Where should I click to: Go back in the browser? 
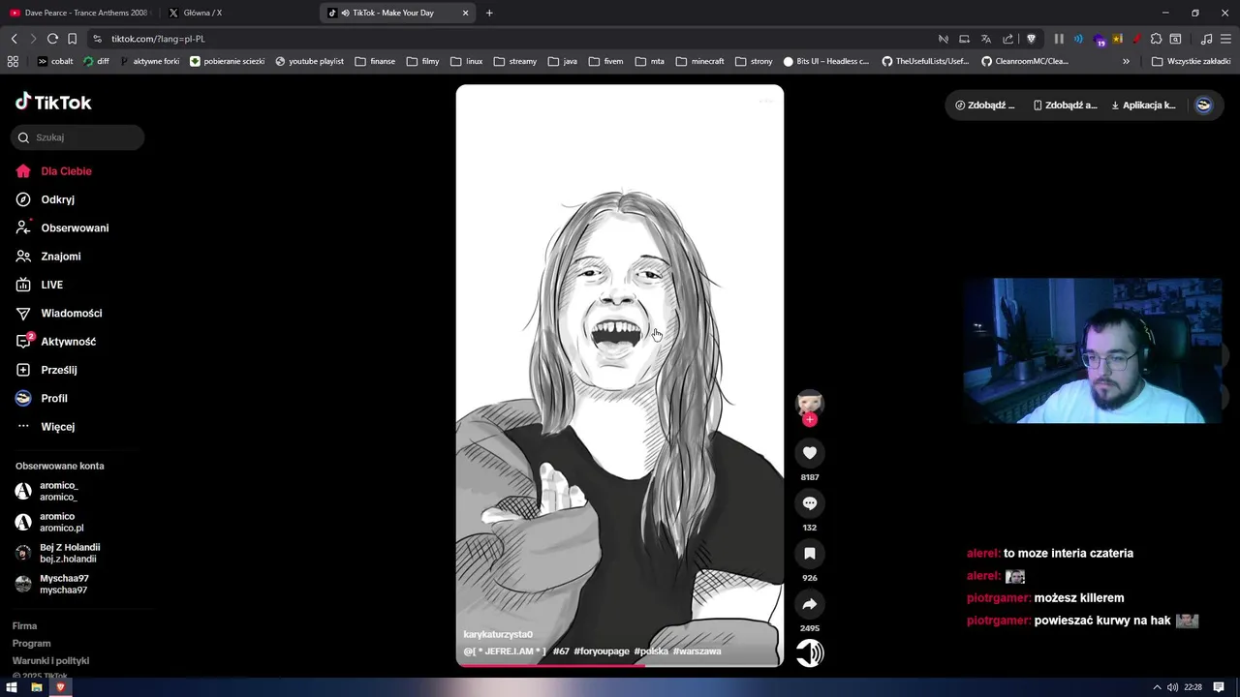coord(14,39)
